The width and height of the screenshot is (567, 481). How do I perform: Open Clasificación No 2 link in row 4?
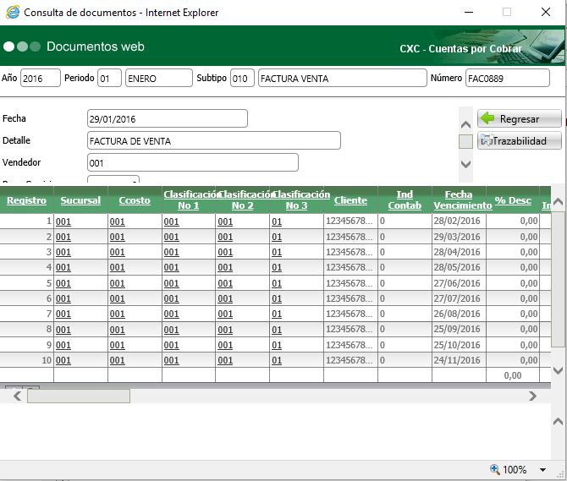point(225,268)
